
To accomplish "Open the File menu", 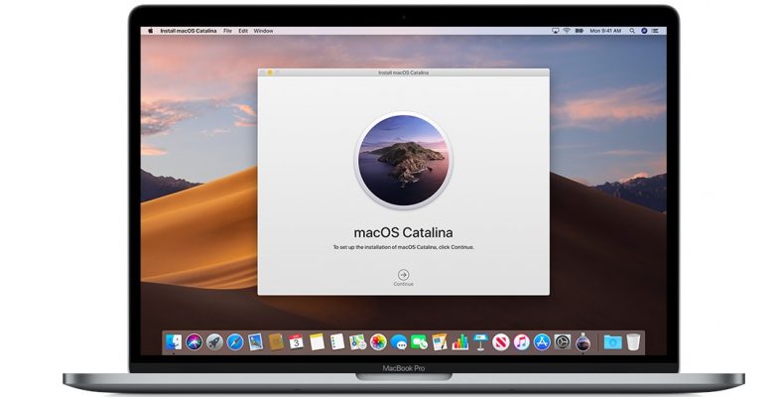I will point(226,31).
